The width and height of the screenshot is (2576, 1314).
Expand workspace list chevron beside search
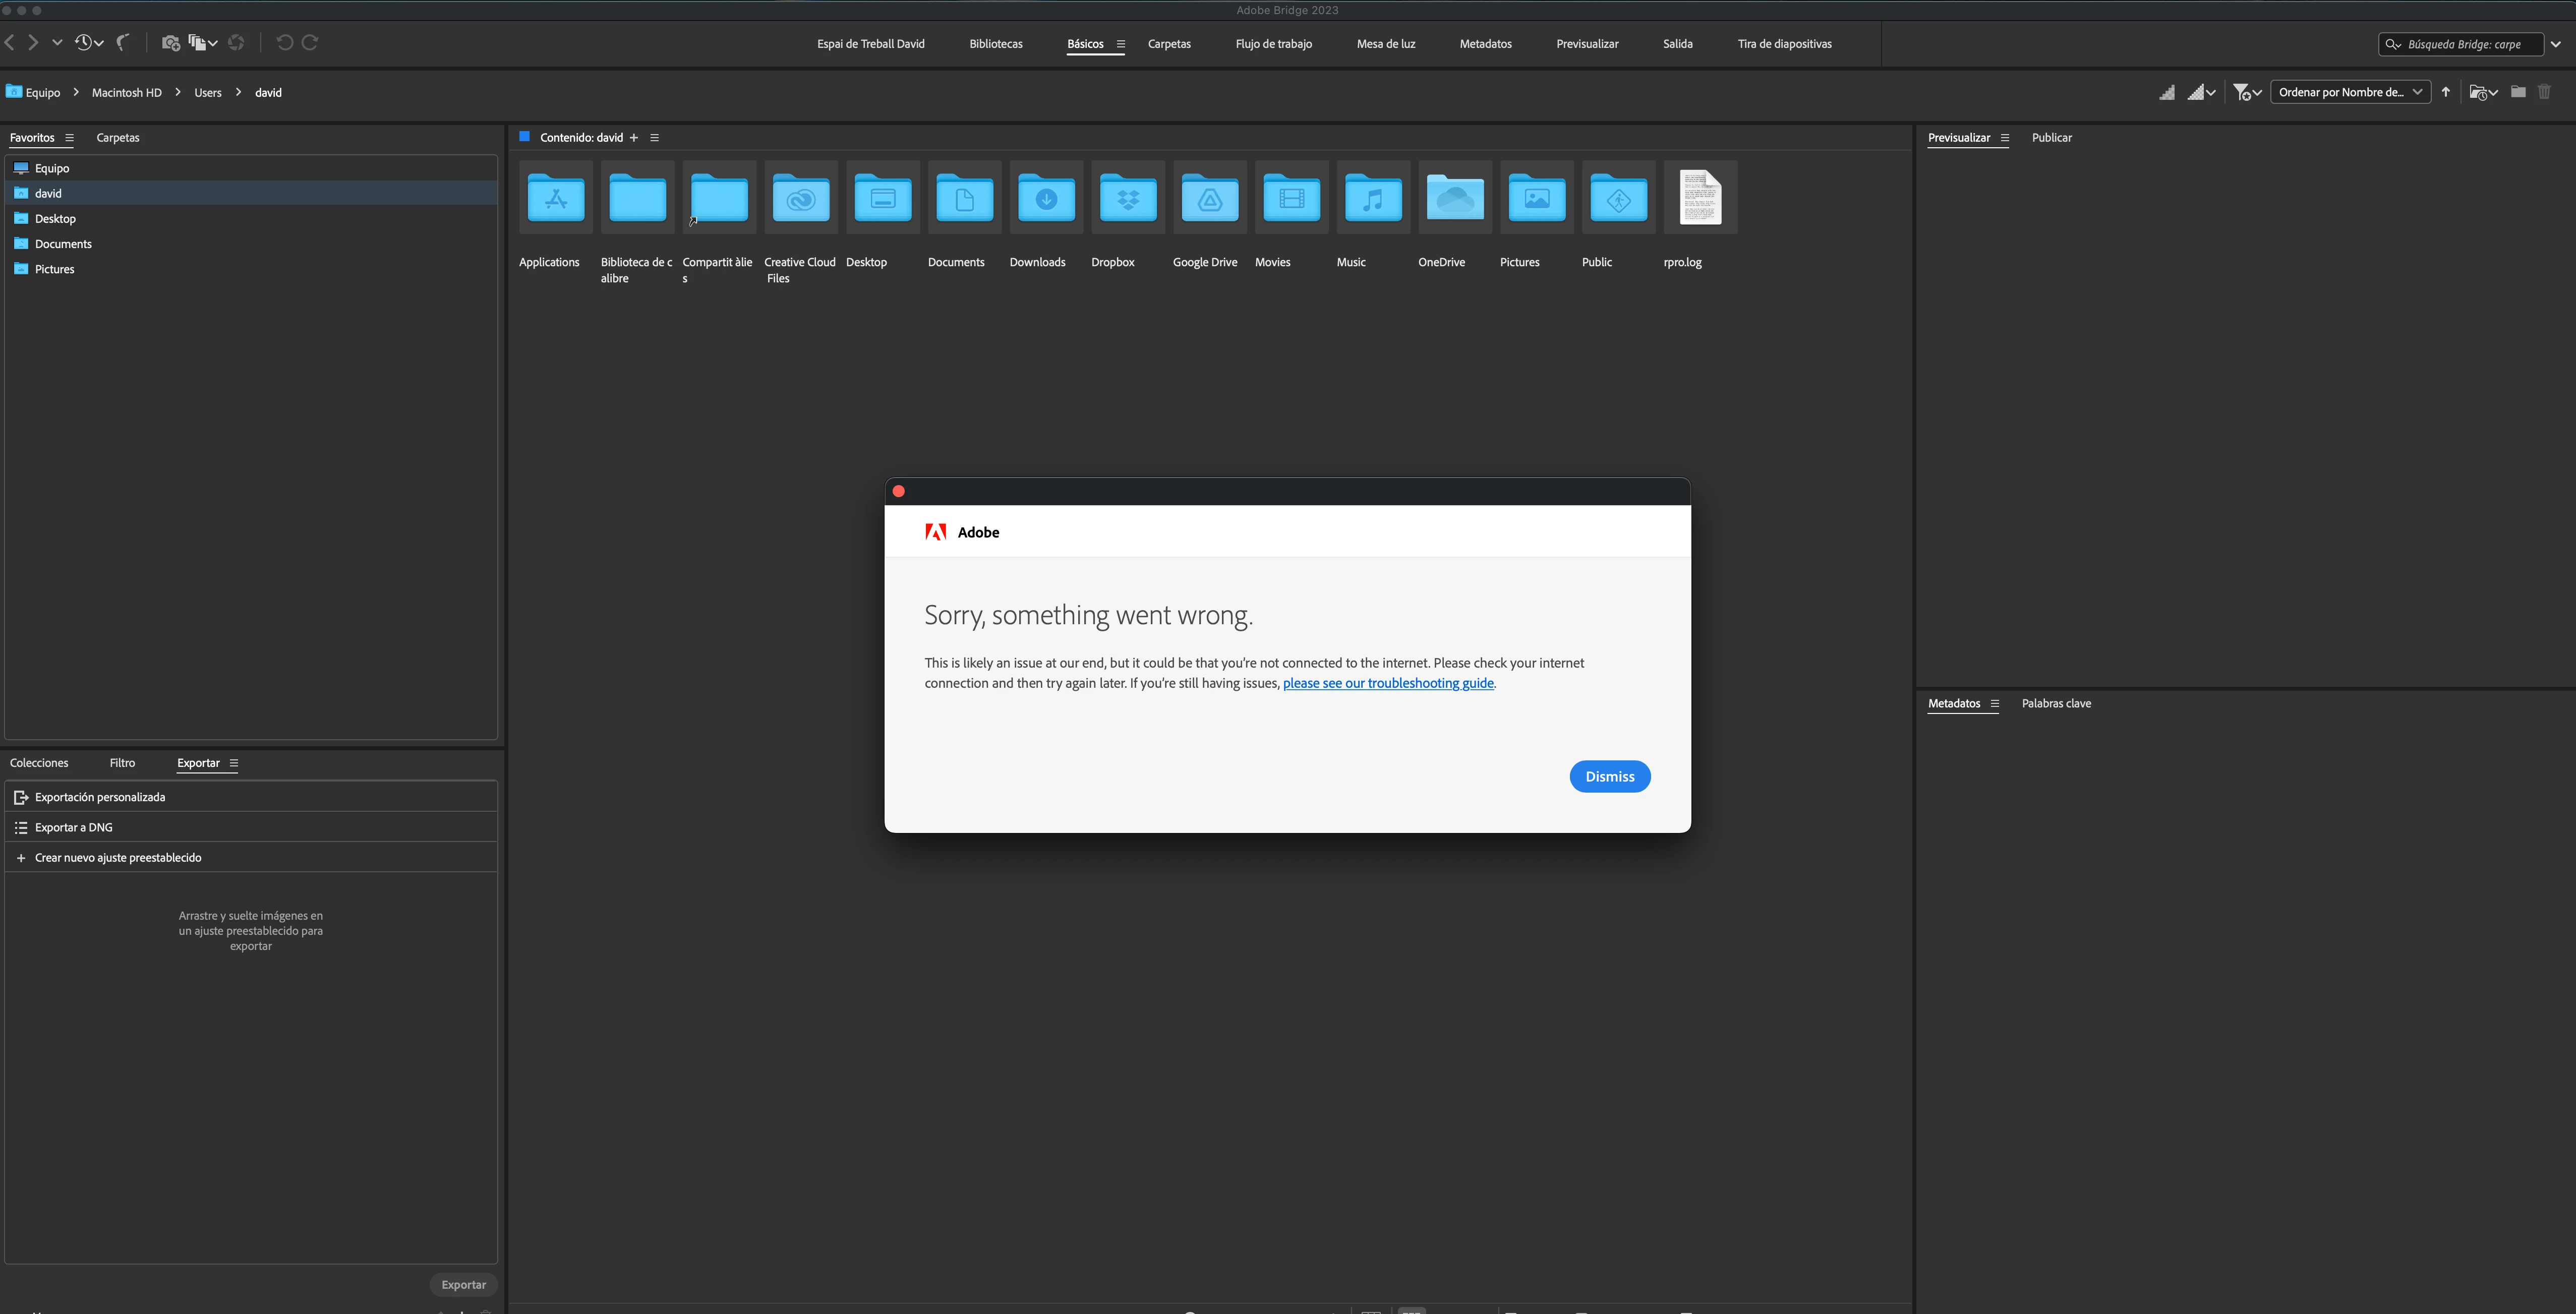pos(2556,44)
